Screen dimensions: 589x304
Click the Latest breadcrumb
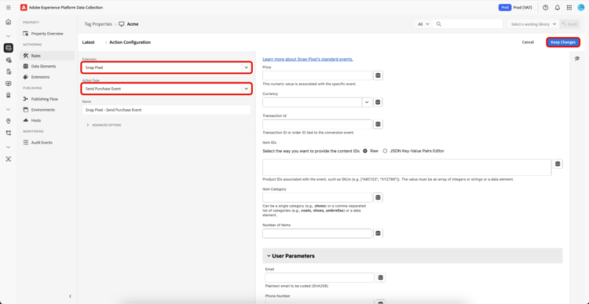point(88,42)
